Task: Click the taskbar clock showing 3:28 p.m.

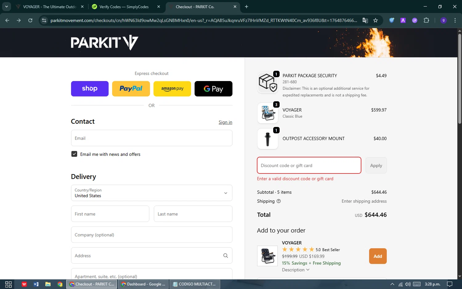Action: click(x=432, y=284)
